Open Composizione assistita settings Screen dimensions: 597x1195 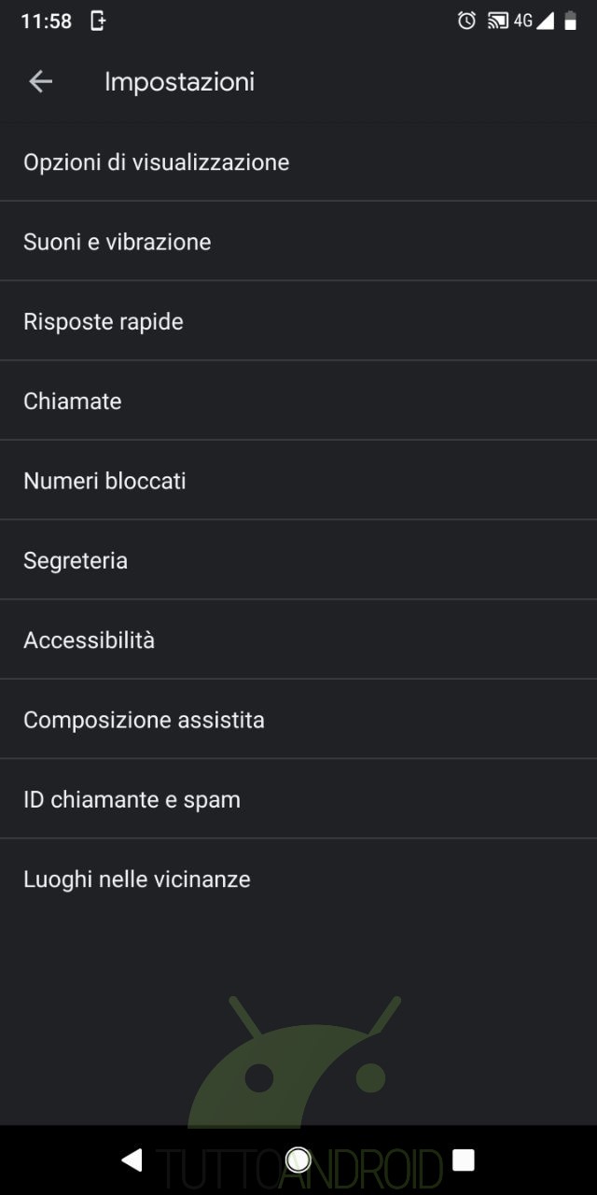click(144, 720)
